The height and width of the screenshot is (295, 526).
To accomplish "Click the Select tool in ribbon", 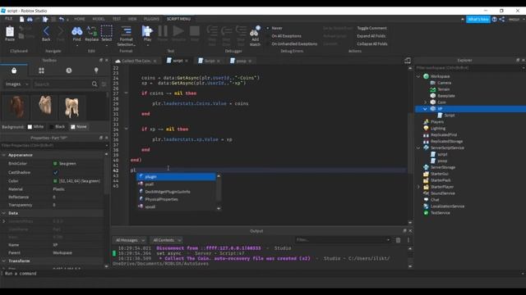I will pos(107,31).
